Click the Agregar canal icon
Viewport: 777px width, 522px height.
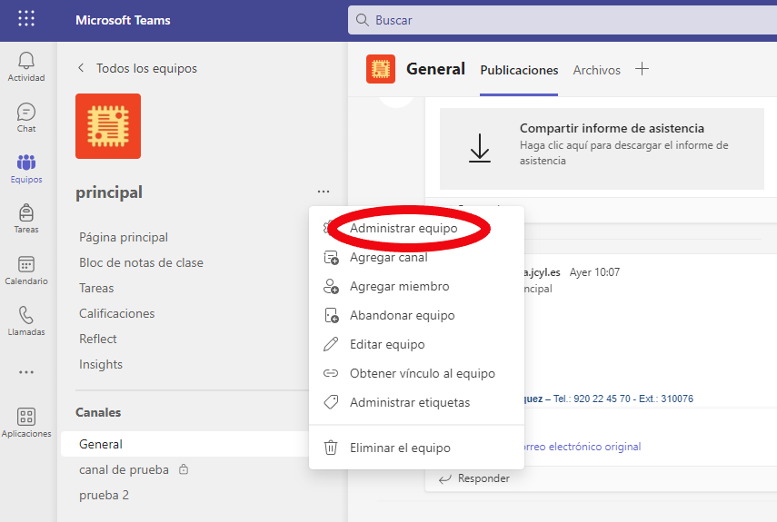point(331,258)
